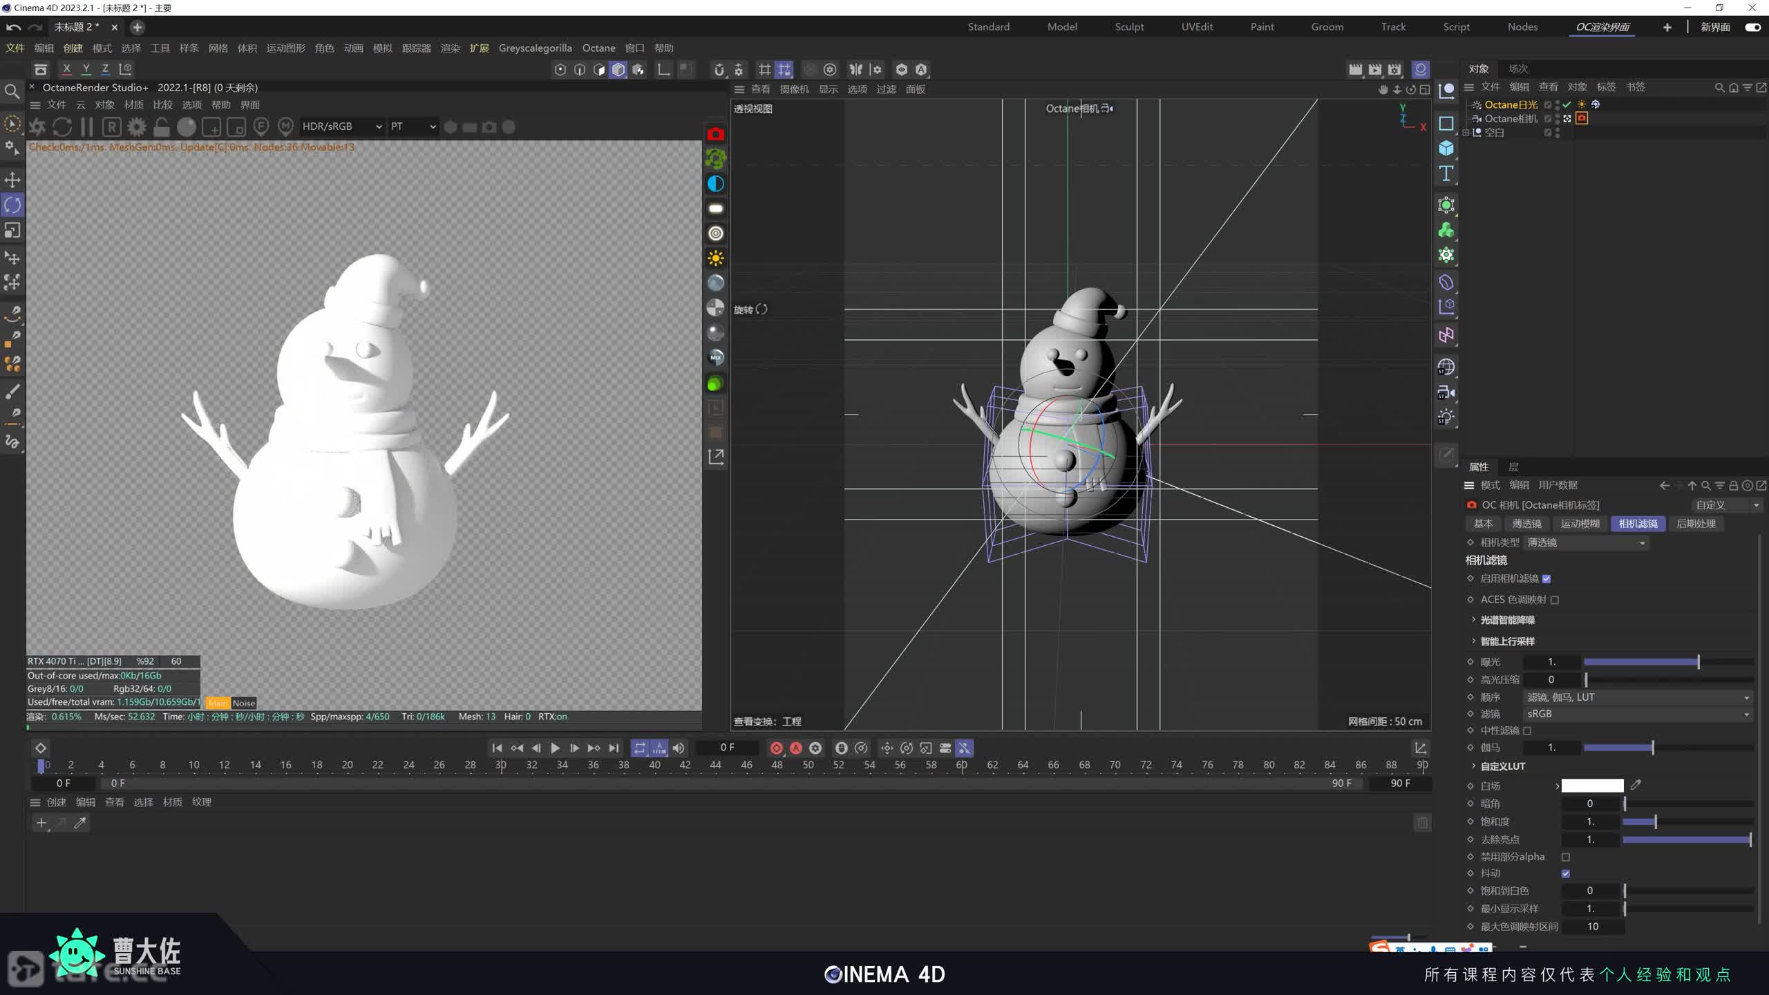This screenshot has height=995, width=1769.
Task: Disable the 启用相机滤镜 checkbox
Action: 1546,579
